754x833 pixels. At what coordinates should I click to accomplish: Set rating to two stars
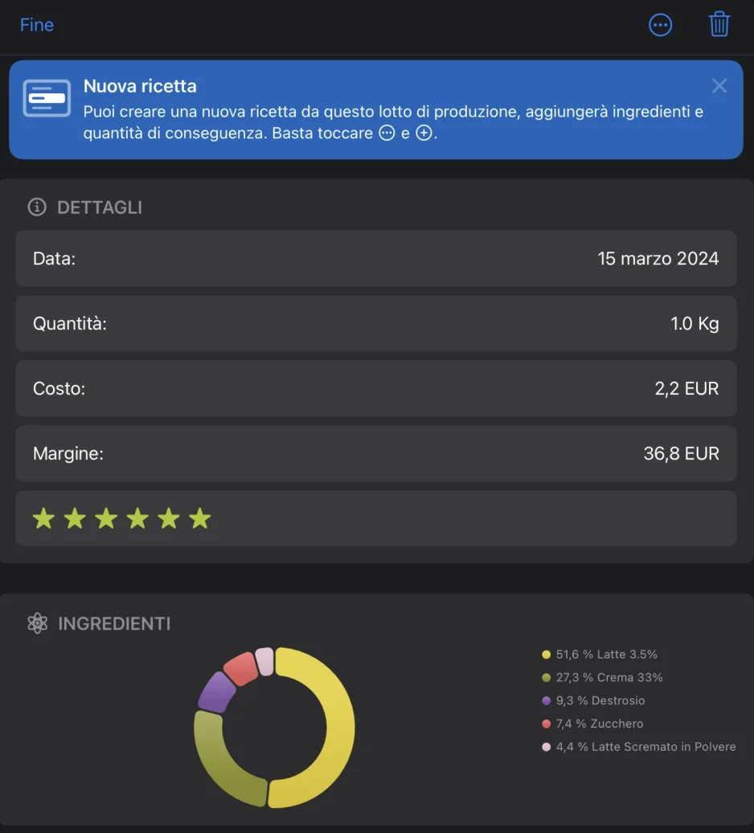tap(75, 518)
